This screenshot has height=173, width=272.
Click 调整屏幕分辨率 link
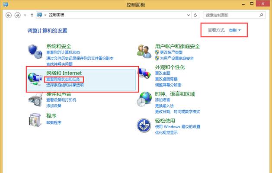click(168, 85)
